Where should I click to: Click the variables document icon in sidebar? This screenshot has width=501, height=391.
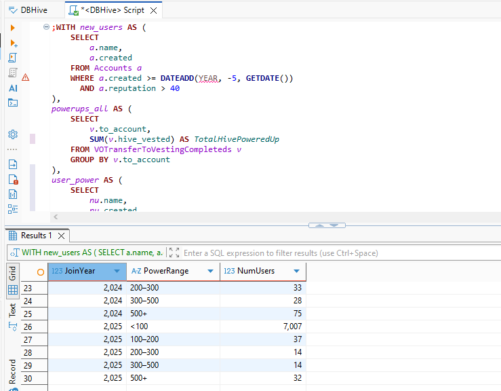point(13,194)
